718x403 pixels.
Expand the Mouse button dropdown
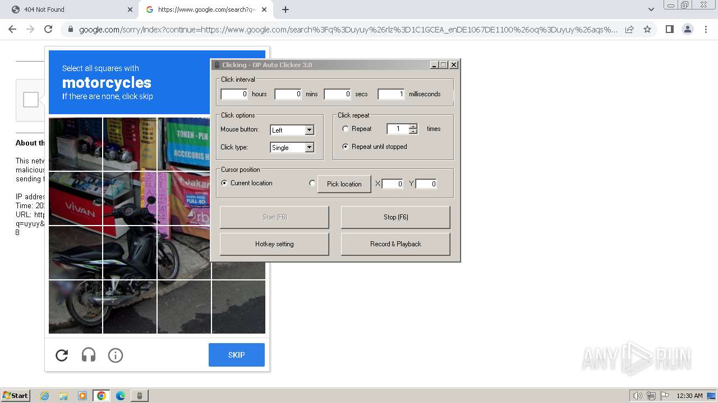pos(309,130)
